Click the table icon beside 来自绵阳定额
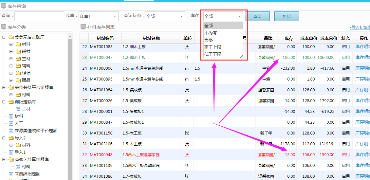 point(11,174)
